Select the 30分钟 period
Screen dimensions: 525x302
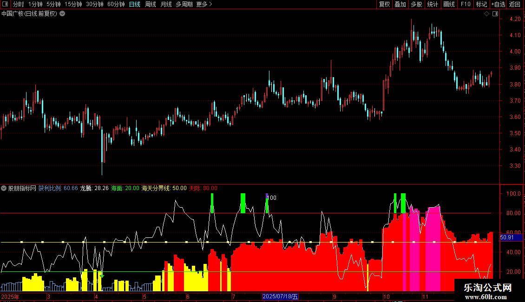(95, 4)
